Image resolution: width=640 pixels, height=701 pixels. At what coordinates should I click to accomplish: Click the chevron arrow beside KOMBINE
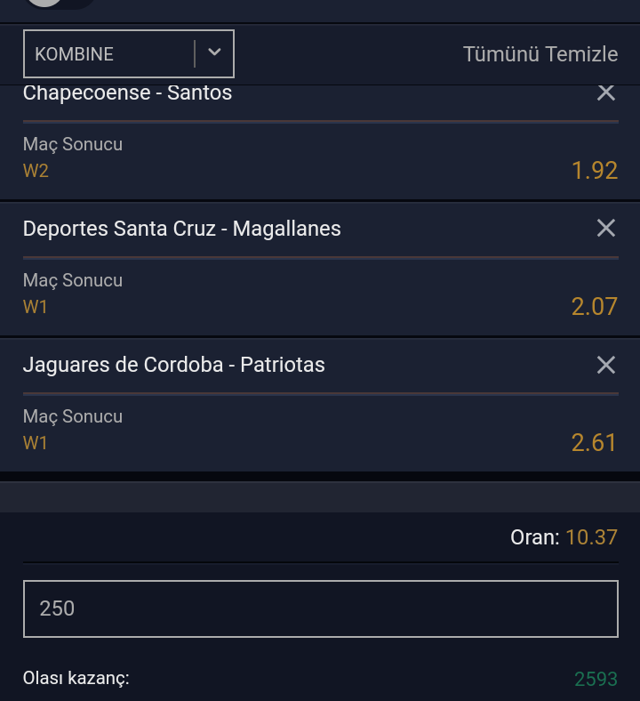[x=214, y=53]
